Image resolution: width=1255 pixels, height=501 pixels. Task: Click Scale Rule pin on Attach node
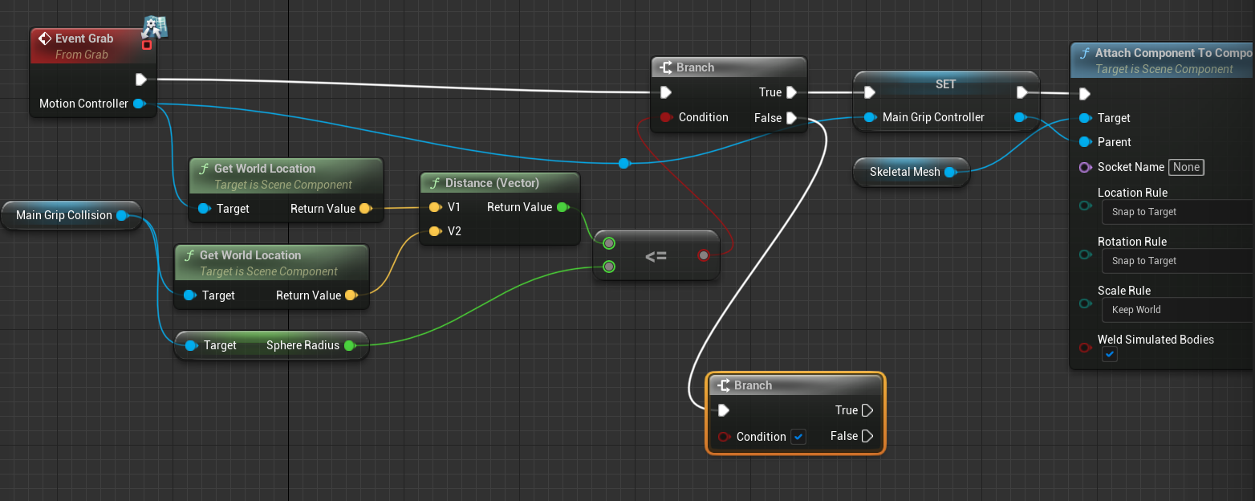click(1085, 303)
